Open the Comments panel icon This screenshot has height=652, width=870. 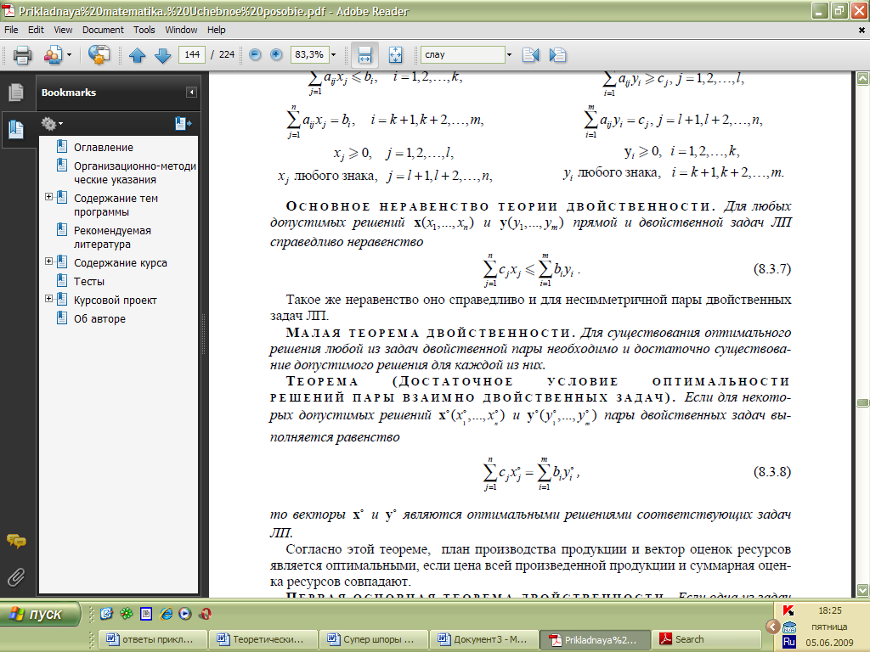pyautogui.click(x=16, y=541)
